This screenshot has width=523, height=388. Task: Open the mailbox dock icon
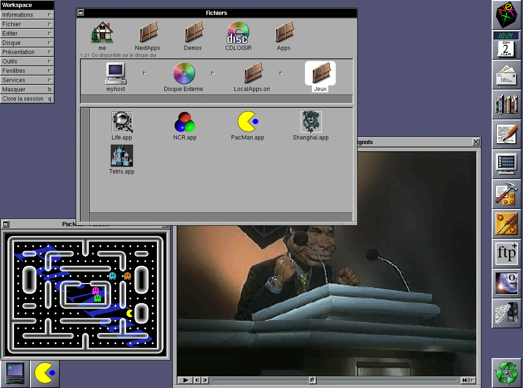coord(506,313)
